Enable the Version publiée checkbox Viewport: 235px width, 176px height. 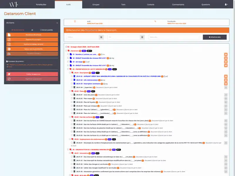(x=41, y=30)
